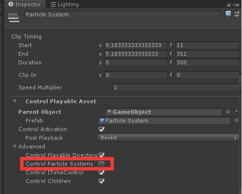Open the help reference book icon
The image size is (242, 194).
point(228,14)
